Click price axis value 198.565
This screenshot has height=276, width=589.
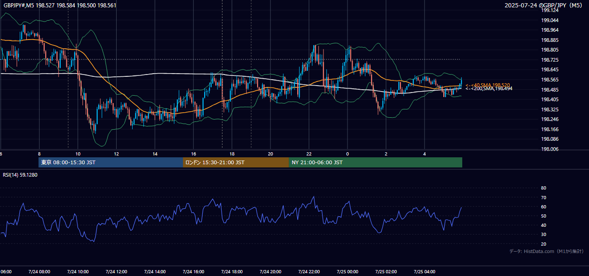click(550, 80)
